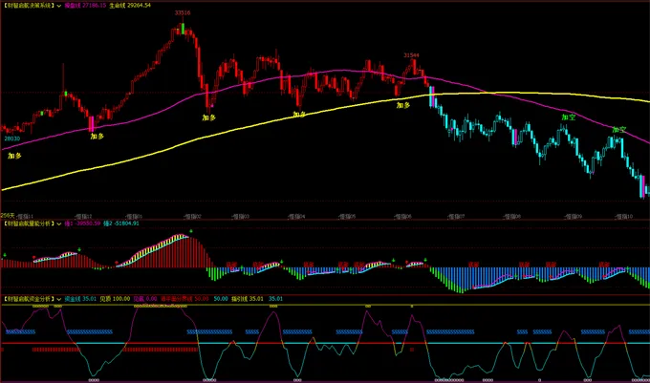Select the 财智启航决策系统 indicator title
This screenshot has height=383, width=650.
tap(29, 6)
